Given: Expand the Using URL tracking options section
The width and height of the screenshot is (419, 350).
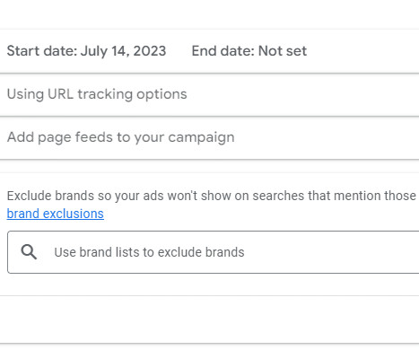Looking at the screenshot, I should coord(209,94).
